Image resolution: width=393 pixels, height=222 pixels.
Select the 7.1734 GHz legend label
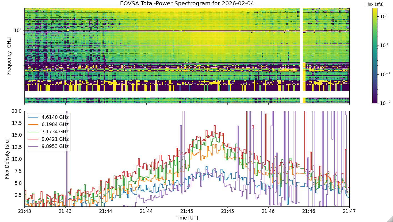54,132
